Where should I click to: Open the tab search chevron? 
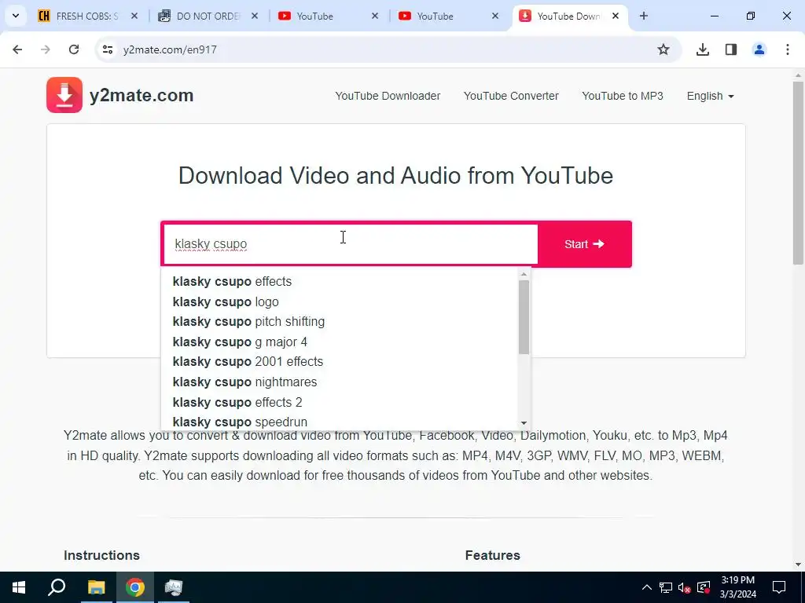(16, 16)
